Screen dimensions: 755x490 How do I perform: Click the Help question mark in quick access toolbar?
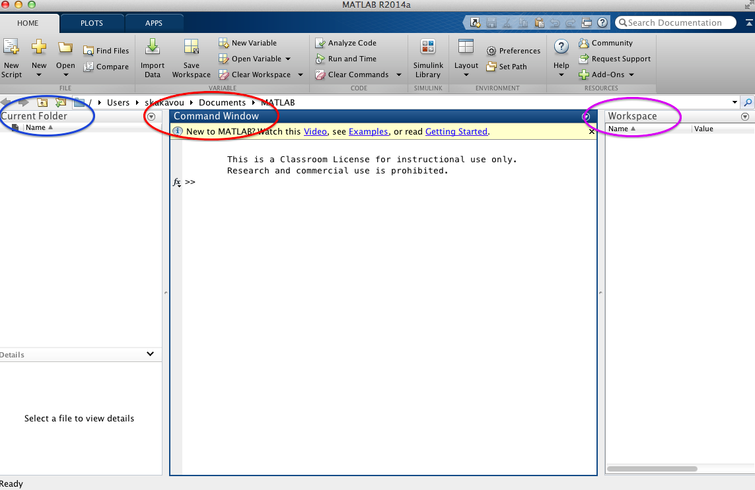(602, 22)
